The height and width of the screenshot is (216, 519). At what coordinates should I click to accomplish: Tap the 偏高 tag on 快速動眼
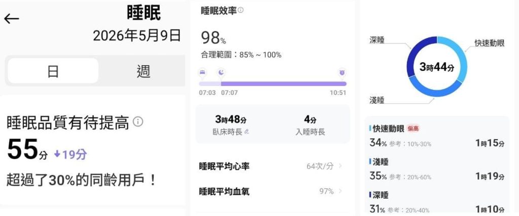(x=413, y=128)
